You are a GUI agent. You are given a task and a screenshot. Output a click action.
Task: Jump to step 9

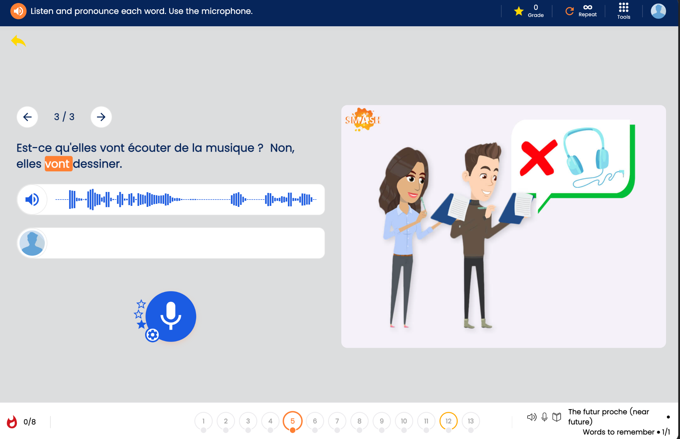coord(382,421)
